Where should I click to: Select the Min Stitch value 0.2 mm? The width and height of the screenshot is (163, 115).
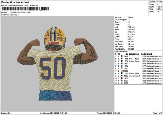click(131, 44)
